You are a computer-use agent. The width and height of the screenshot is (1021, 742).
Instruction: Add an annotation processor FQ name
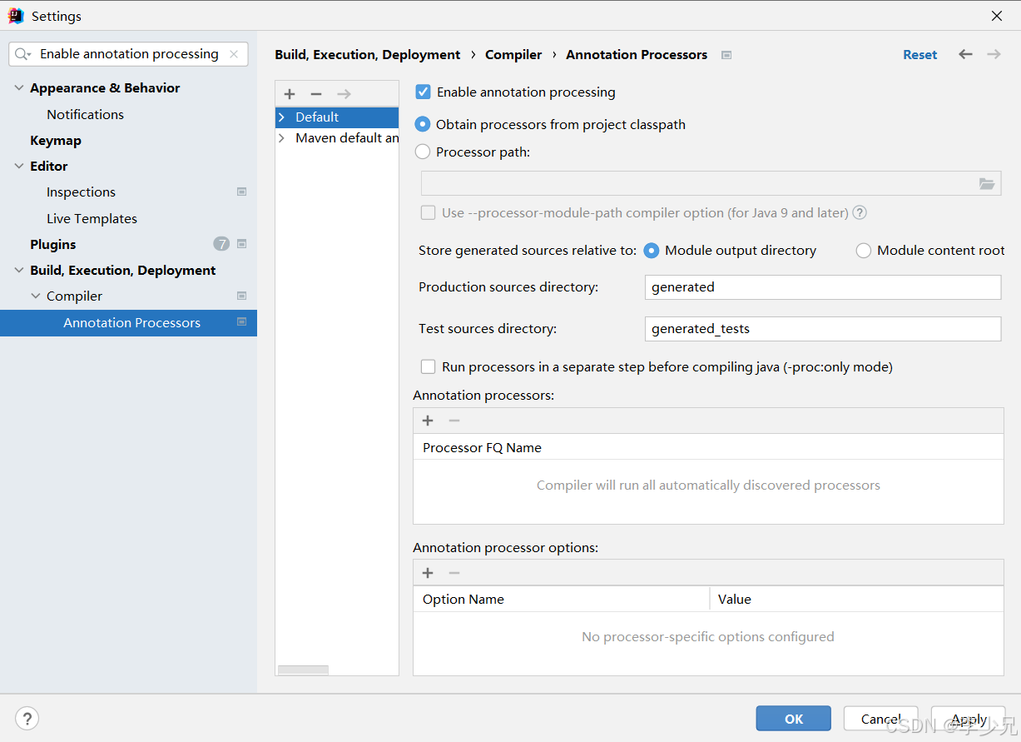428,421
